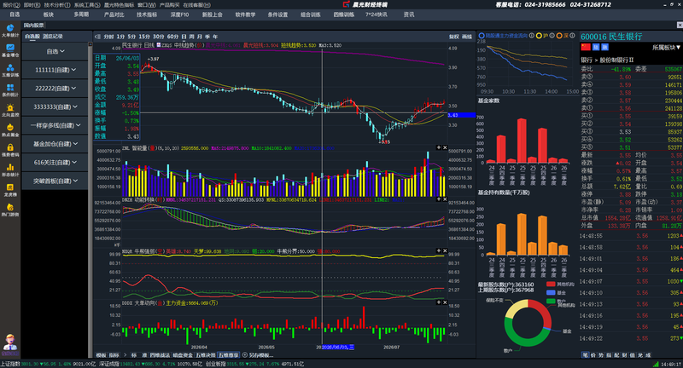
Task: Open the 形态统计 bar-chart icon
Action: coord(10,170)
